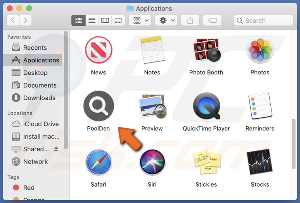
Task: Focus the Search field
Action: click(x=264, y=20)
